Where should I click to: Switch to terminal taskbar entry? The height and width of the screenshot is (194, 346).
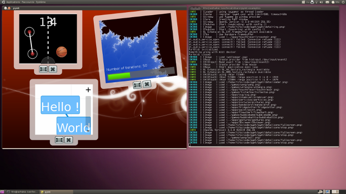[22, 192]
